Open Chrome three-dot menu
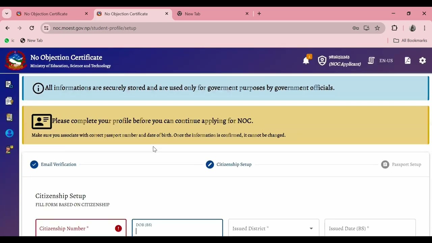 pos(425,28)
